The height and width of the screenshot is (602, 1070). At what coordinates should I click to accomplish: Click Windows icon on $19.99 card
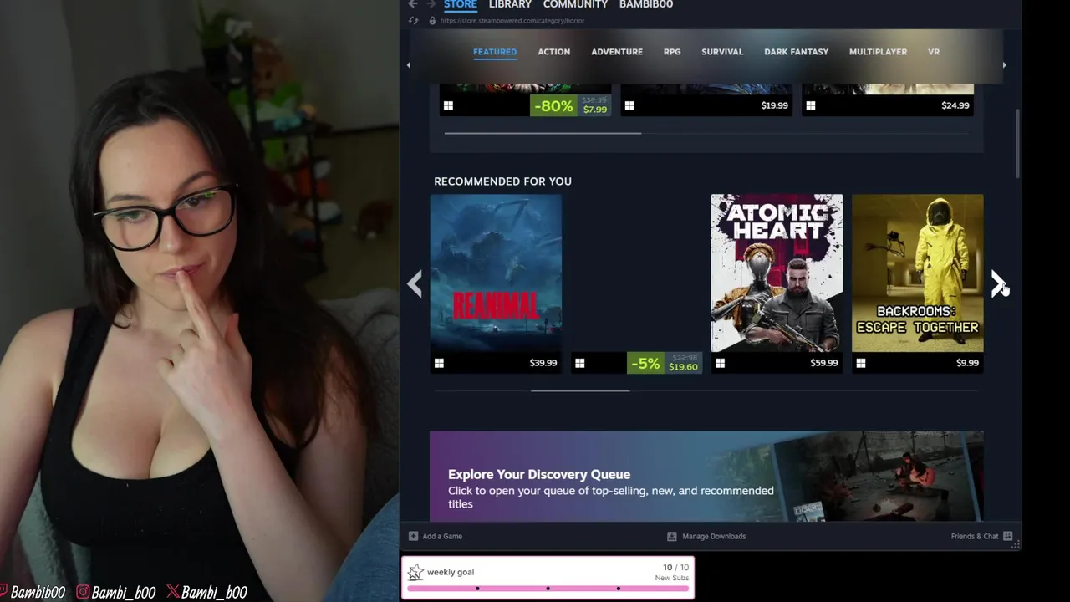[x=629, y=105]
